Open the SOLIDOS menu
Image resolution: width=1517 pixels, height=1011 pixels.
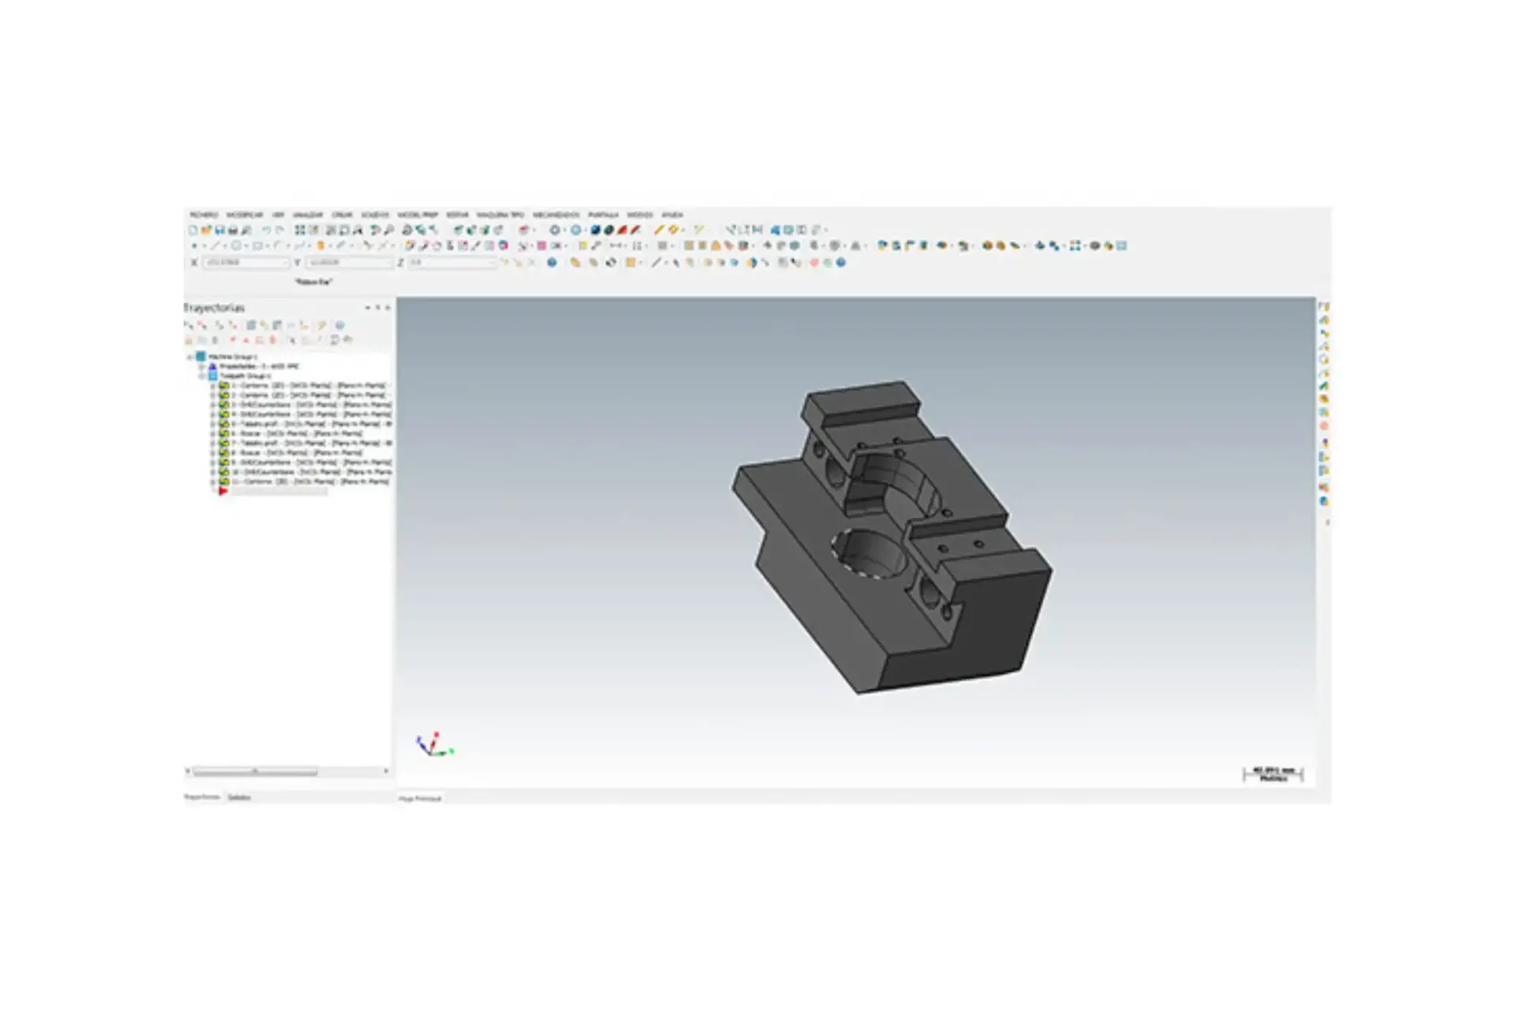pyautogui.click(x=375, y=215)
